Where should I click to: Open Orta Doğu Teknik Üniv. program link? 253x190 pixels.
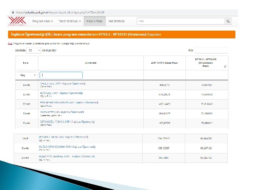[67, 122]
